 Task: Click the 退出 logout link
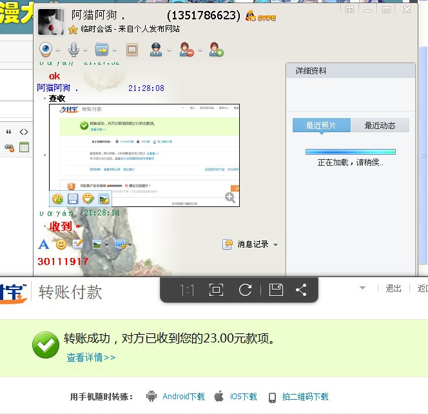click(393, 288)
